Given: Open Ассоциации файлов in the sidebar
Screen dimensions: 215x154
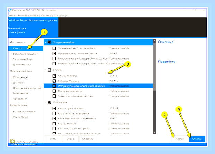Looking at the screenshot, I should [x=24, y=111].
